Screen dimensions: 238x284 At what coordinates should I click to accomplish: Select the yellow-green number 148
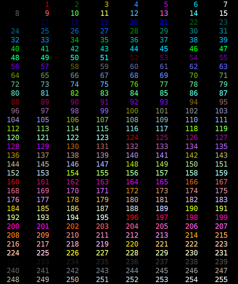point(132,164)
